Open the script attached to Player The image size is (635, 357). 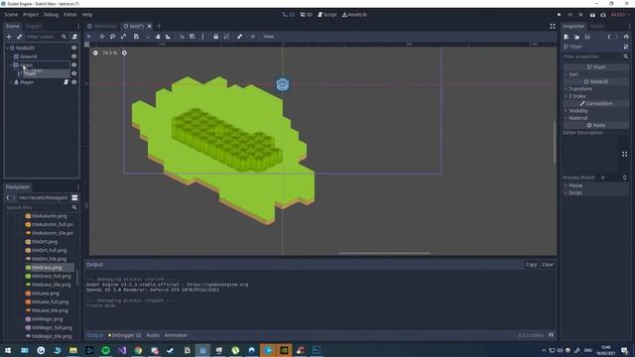65,82
